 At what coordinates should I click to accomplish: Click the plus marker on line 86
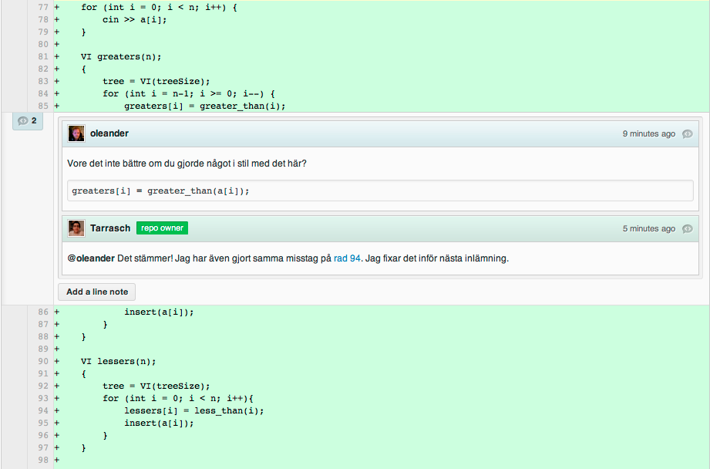56,312
